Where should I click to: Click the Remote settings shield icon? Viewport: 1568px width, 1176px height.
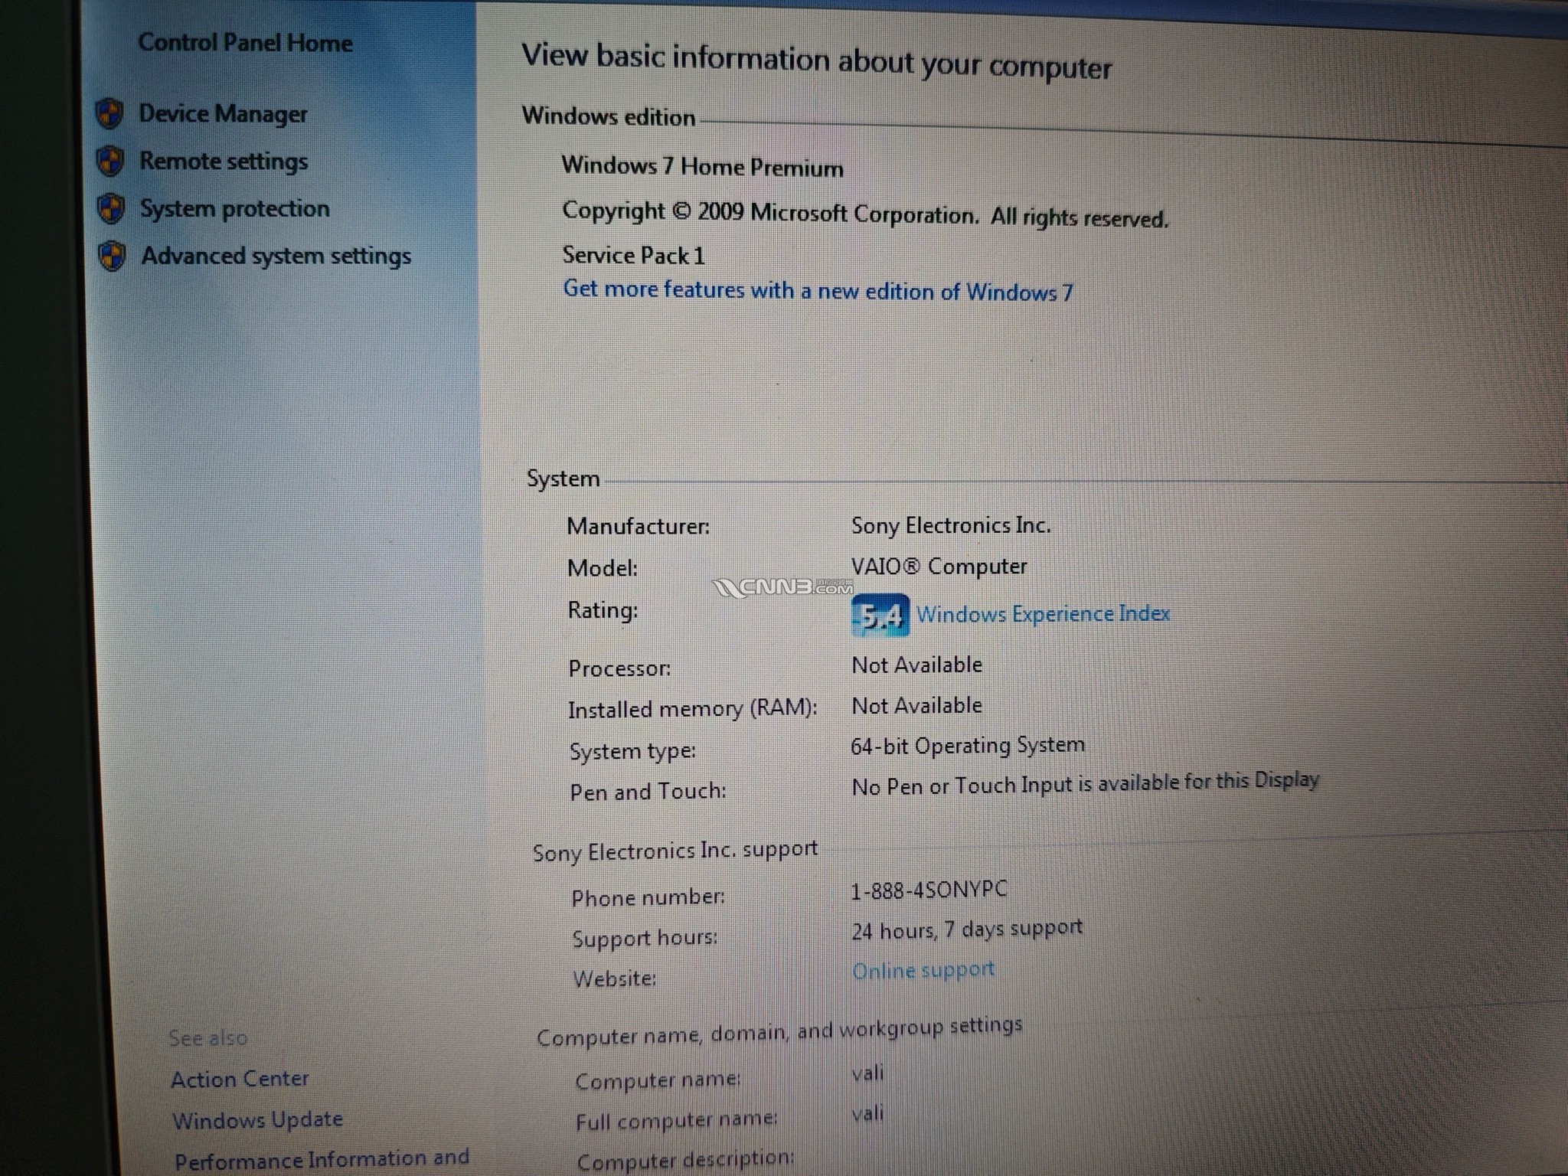pos(110,162)
